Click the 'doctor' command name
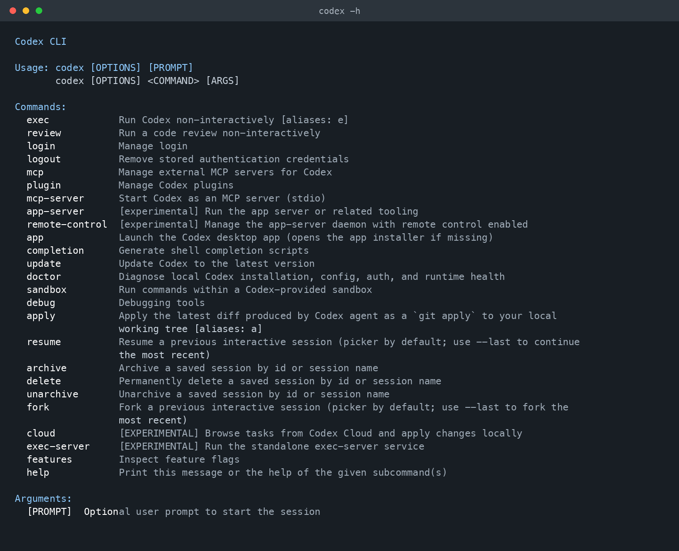The width and height of the screenshot is (679, 551). pyautogui.click(x=44, y=277)
